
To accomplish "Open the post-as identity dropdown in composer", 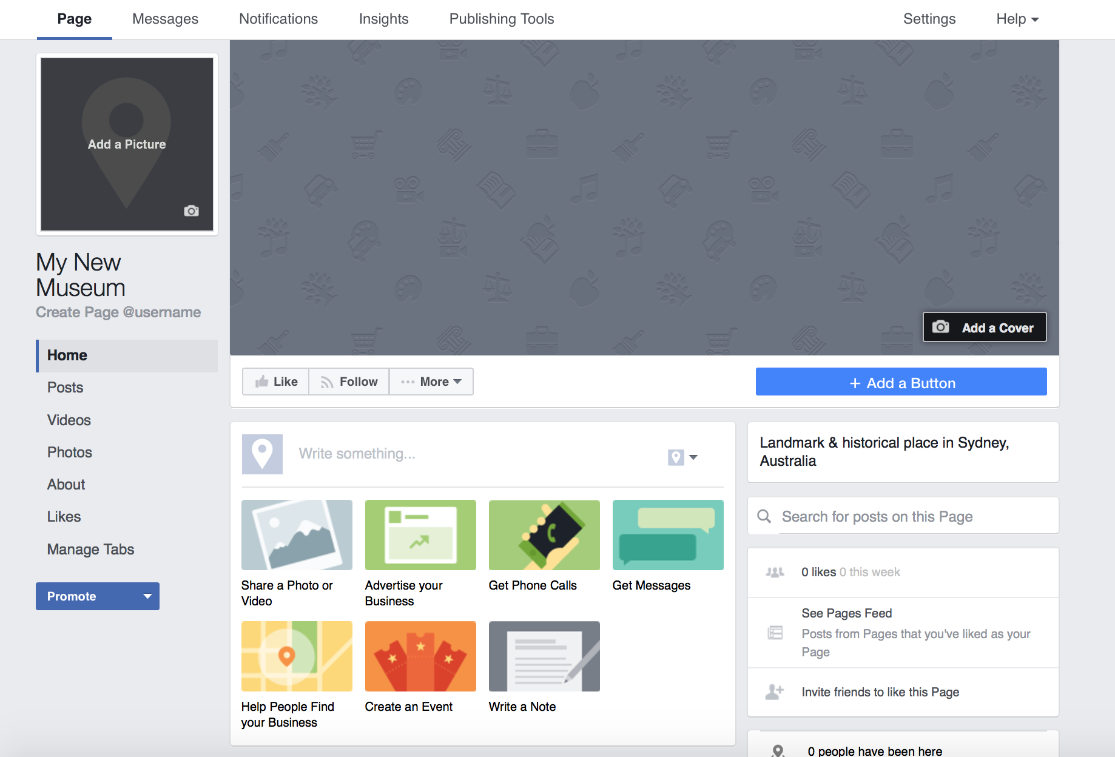I will 682,457.
